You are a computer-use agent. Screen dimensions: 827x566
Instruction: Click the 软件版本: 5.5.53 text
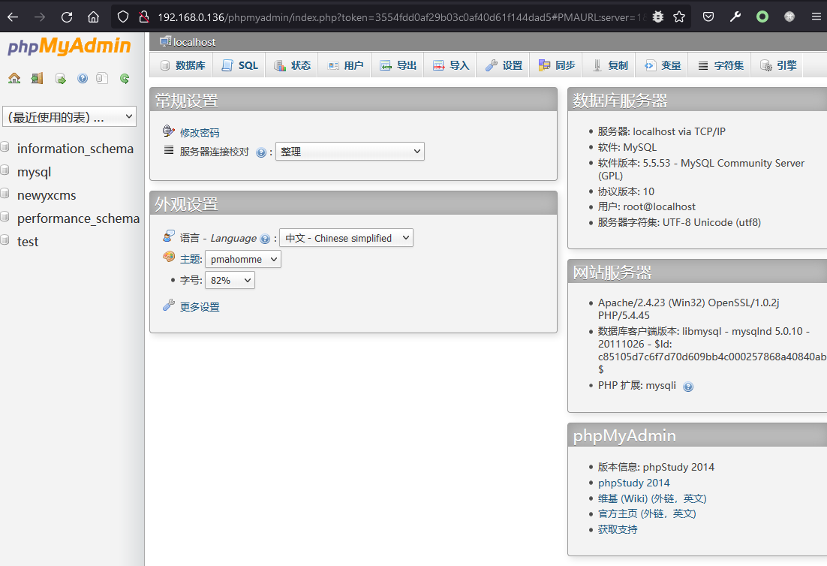701,170
